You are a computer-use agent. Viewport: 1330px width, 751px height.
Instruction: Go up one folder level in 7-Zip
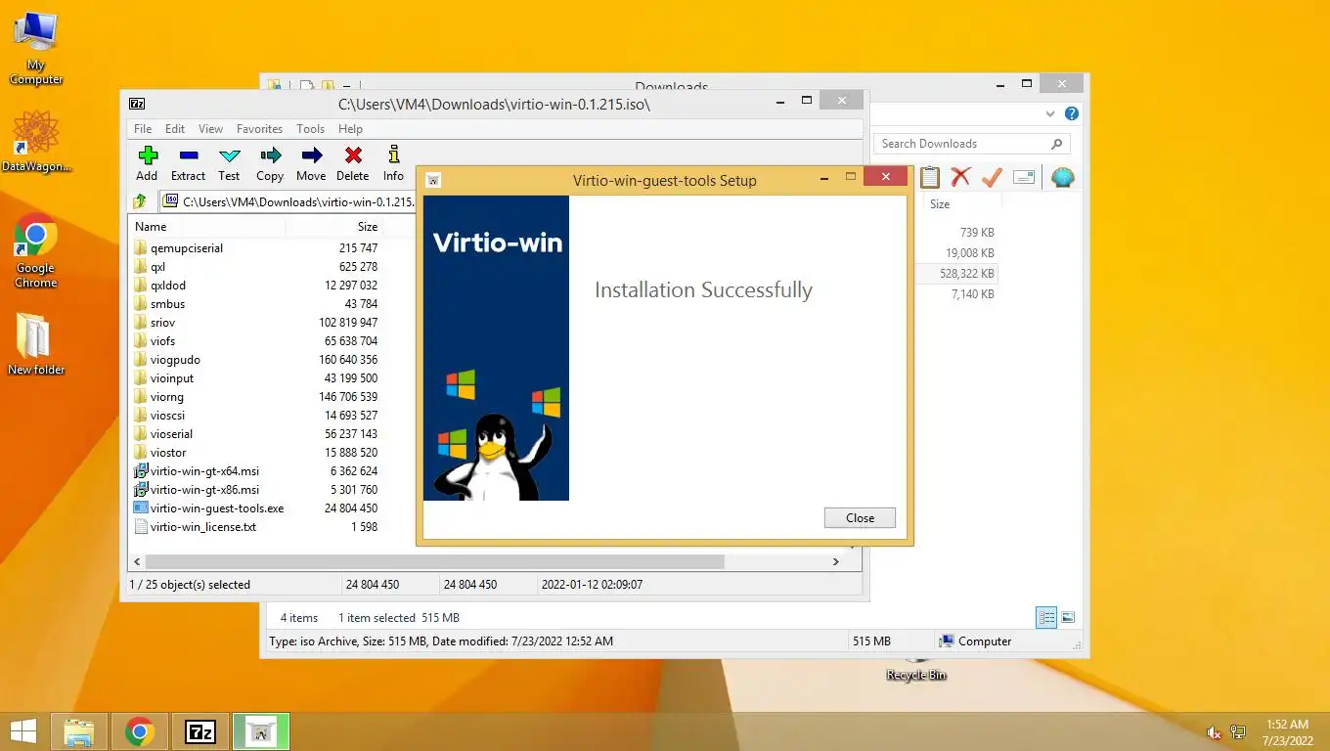140,201
